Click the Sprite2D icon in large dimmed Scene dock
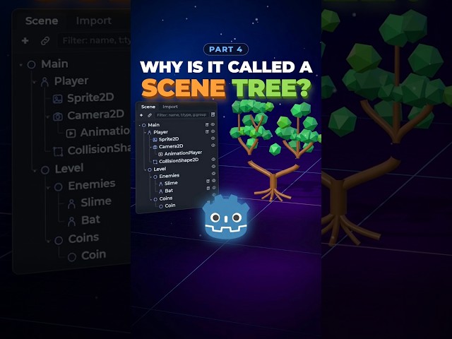 (58, 99)
